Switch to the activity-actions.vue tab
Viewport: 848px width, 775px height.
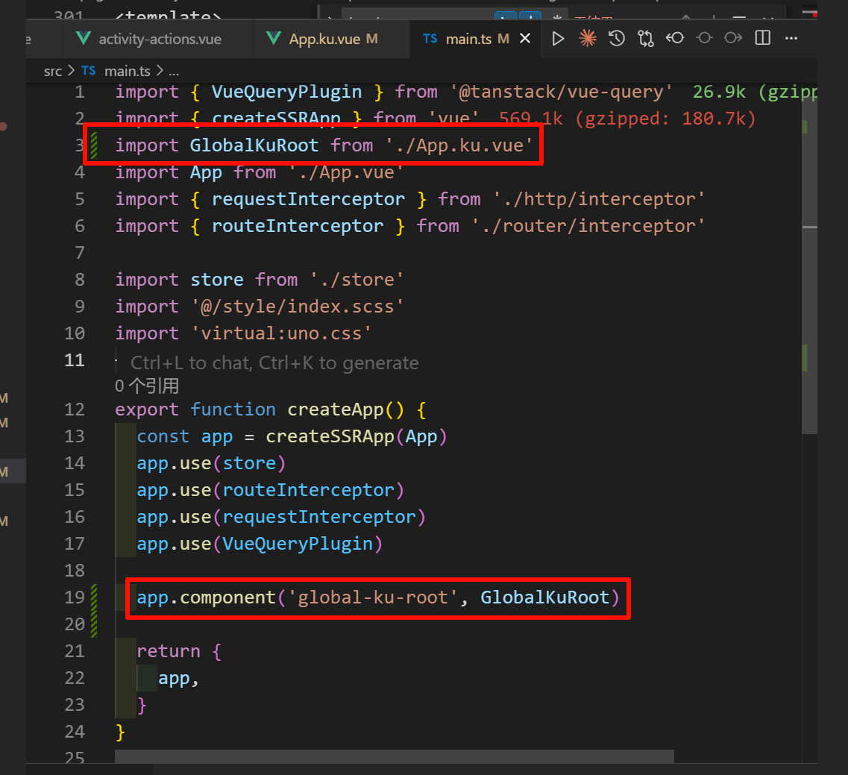coord(160,39)
